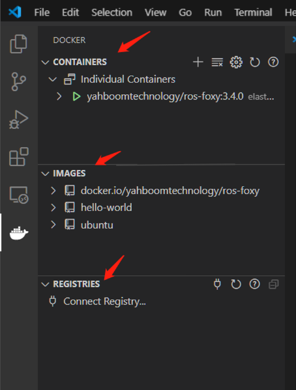Click the Registries connect plug icon
This screenshot has height=390, width=296.
[217, 284]
